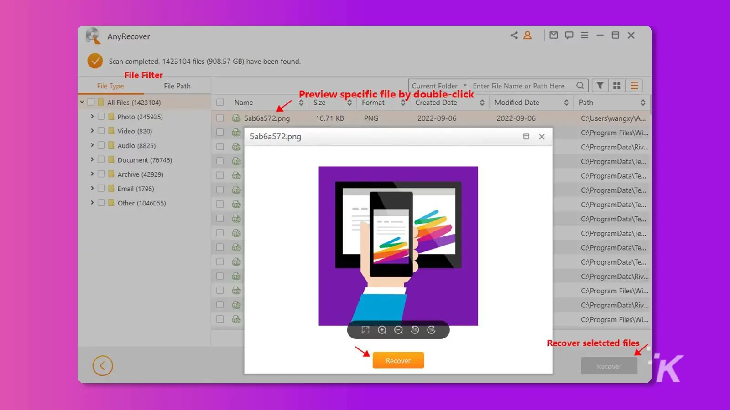Click orange Recover button in preview dialog
The image size is (730, 410).
(x=398, y=360)
